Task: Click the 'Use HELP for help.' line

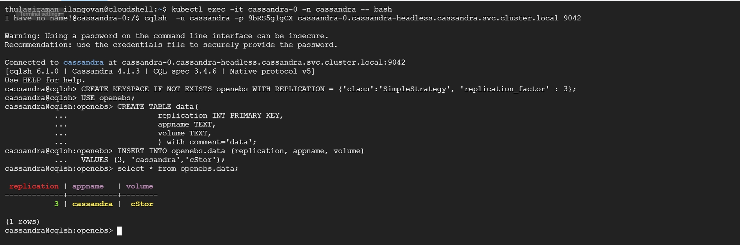Action: [45, 80]
